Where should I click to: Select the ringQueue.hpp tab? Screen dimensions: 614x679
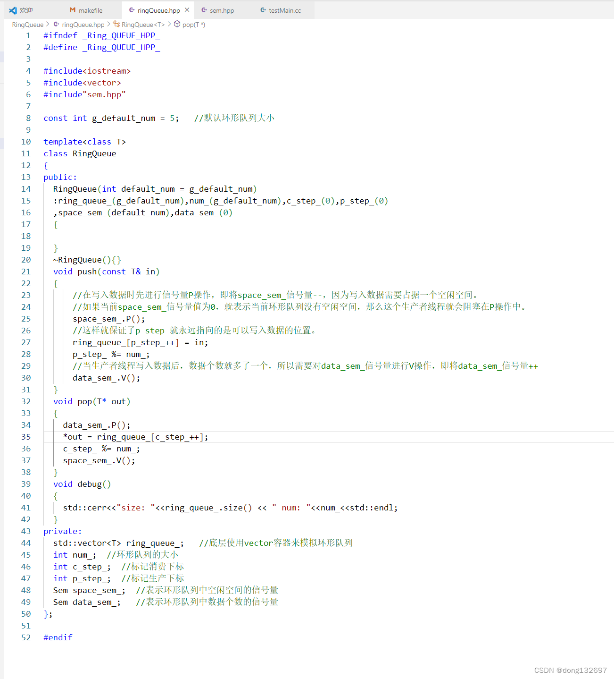click(x=158, y=10)
